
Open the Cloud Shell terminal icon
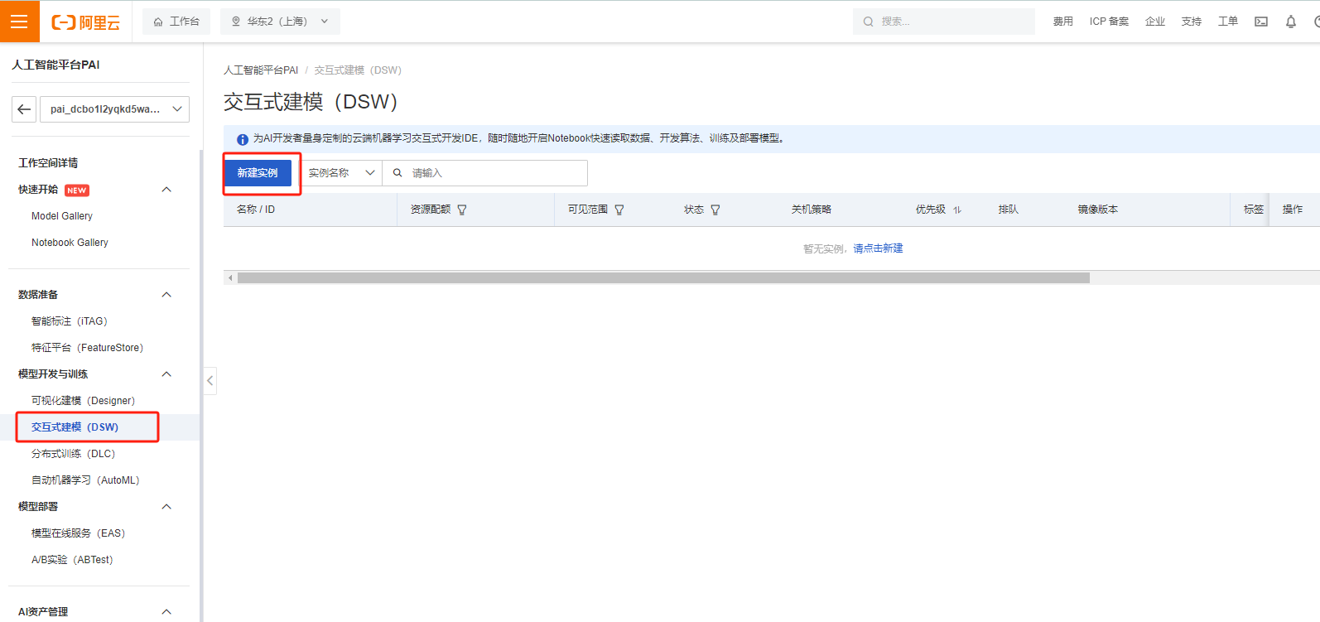click(1261, 22)
